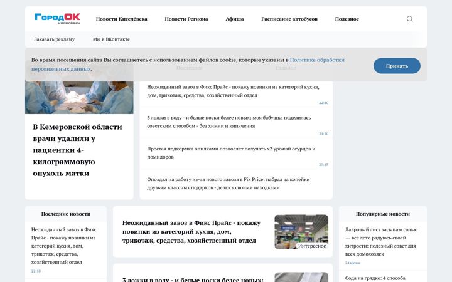Click the Популярные новости heading
This screenshot has height=282, width=452.
coord(382,214)
